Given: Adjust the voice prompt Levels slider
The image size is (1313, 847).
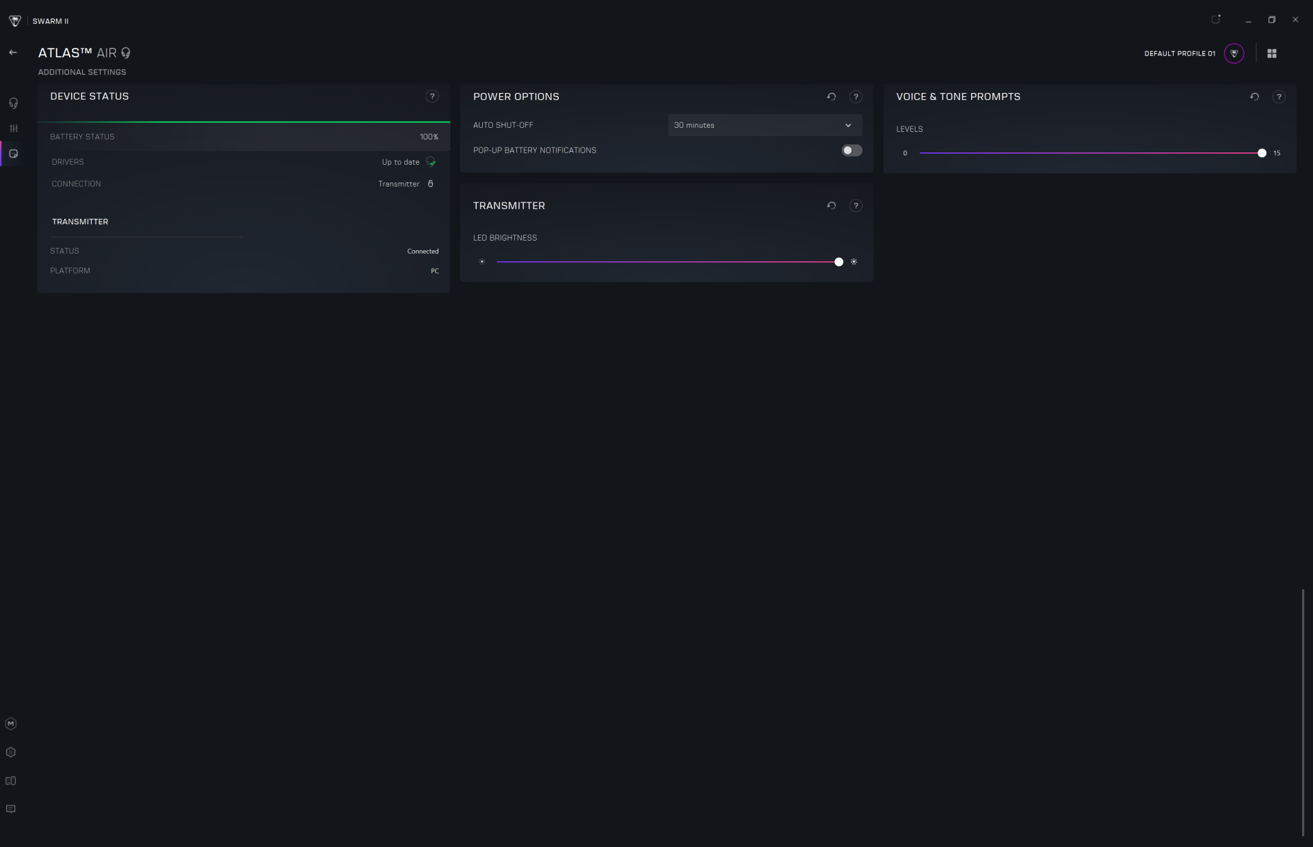Looking at the screenshot, I should coord(1091,153).
